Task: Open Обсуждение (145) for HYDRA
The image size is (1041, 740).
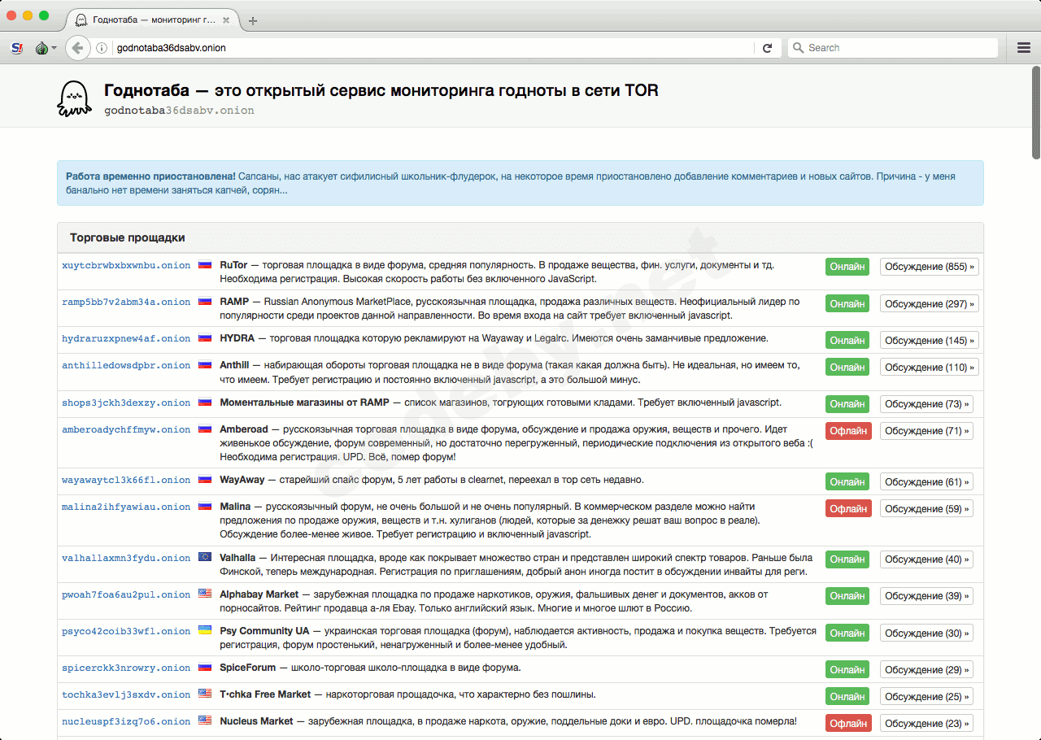Action: (930, 340)
